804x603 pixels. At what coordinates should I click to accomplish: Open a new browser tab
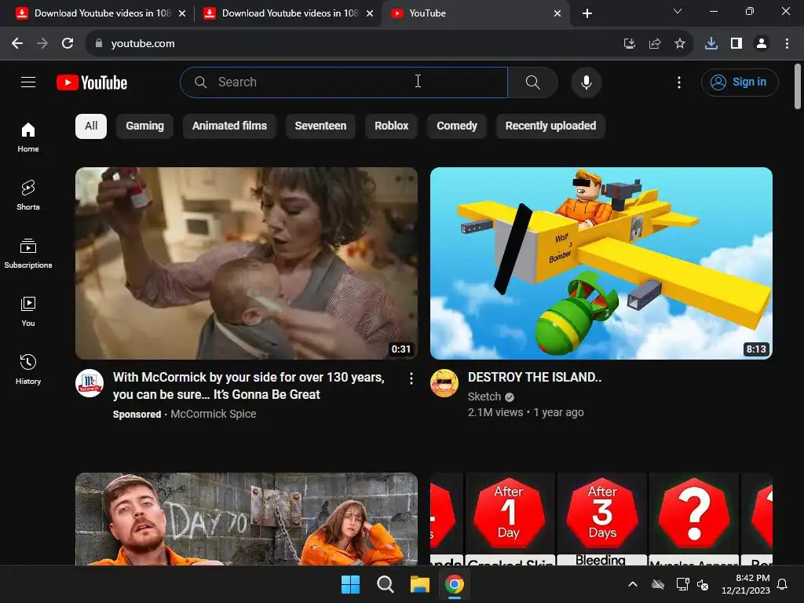pyautogui.click(x=587, y=13)
